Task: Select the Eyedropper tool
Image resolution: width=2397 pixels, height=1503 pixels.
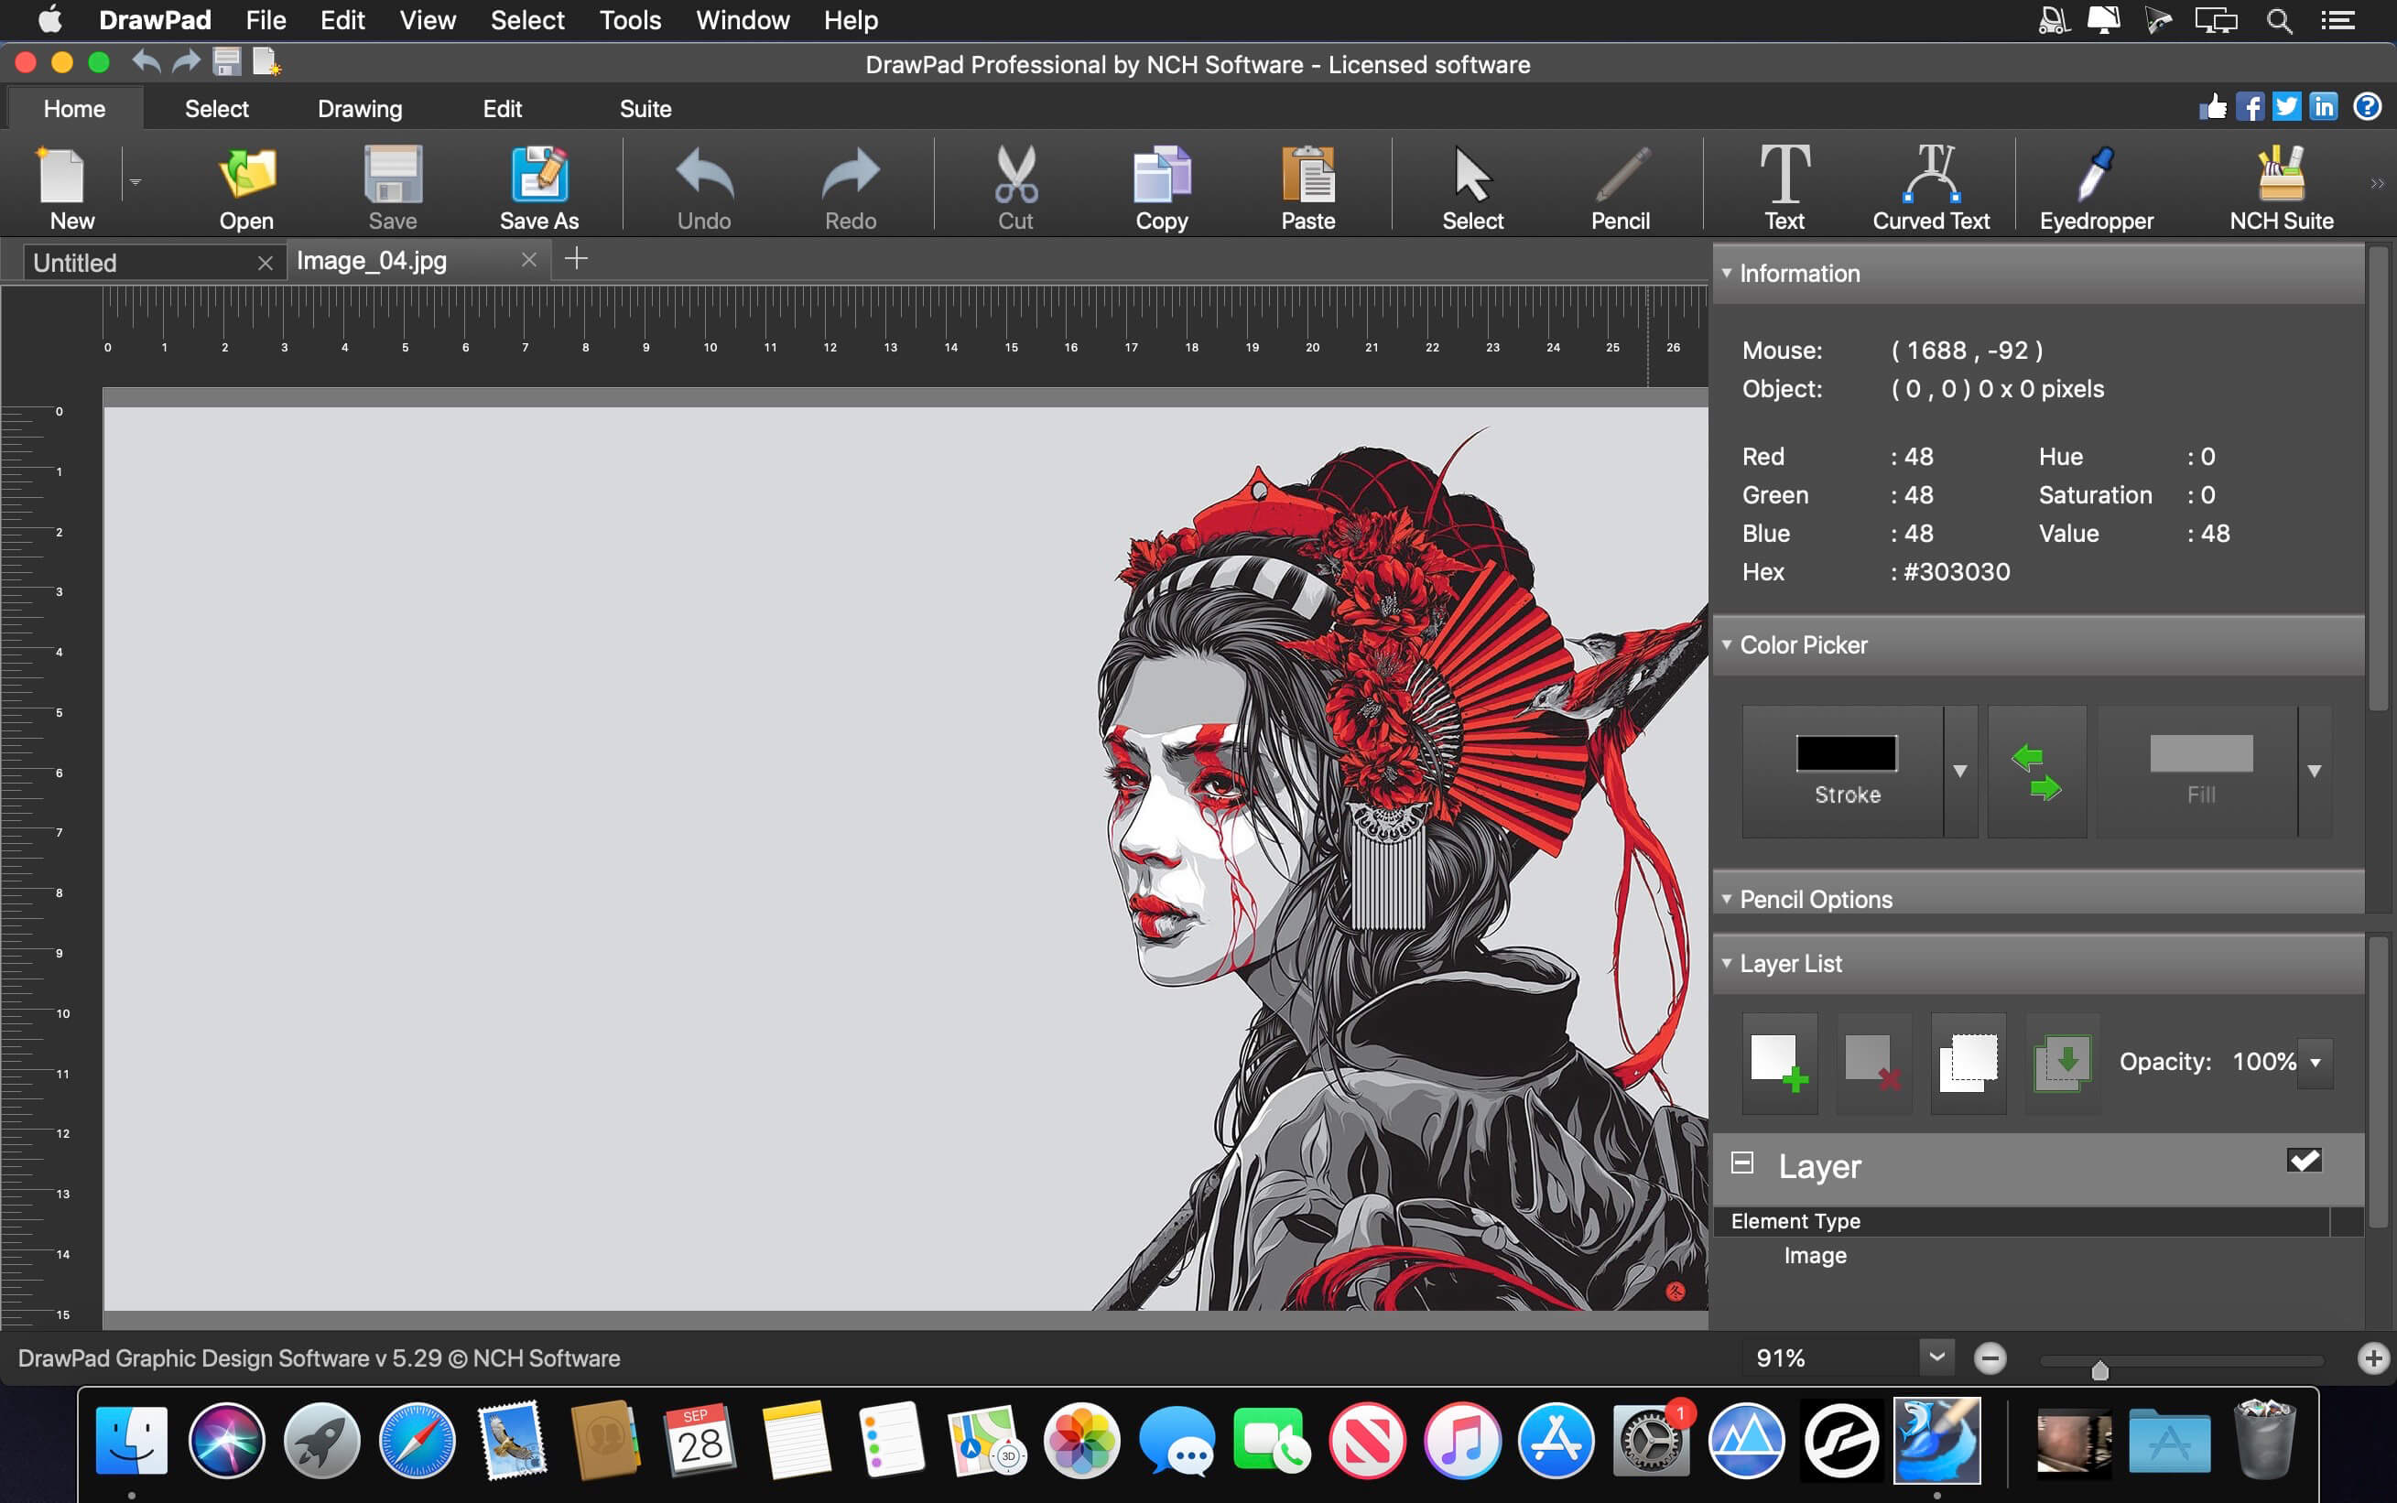Action: coord(2096,184)
